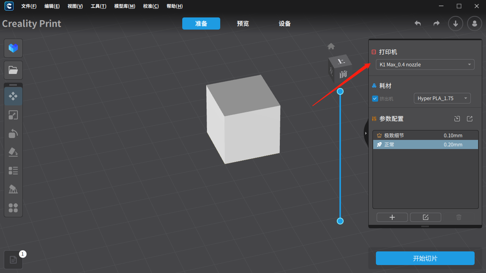Click the right panel bottom resize grip

pyautogui.click(x=425, y=226)
